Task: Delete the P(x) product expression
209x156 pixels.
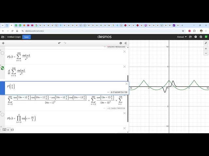Action: click(124, 113)
